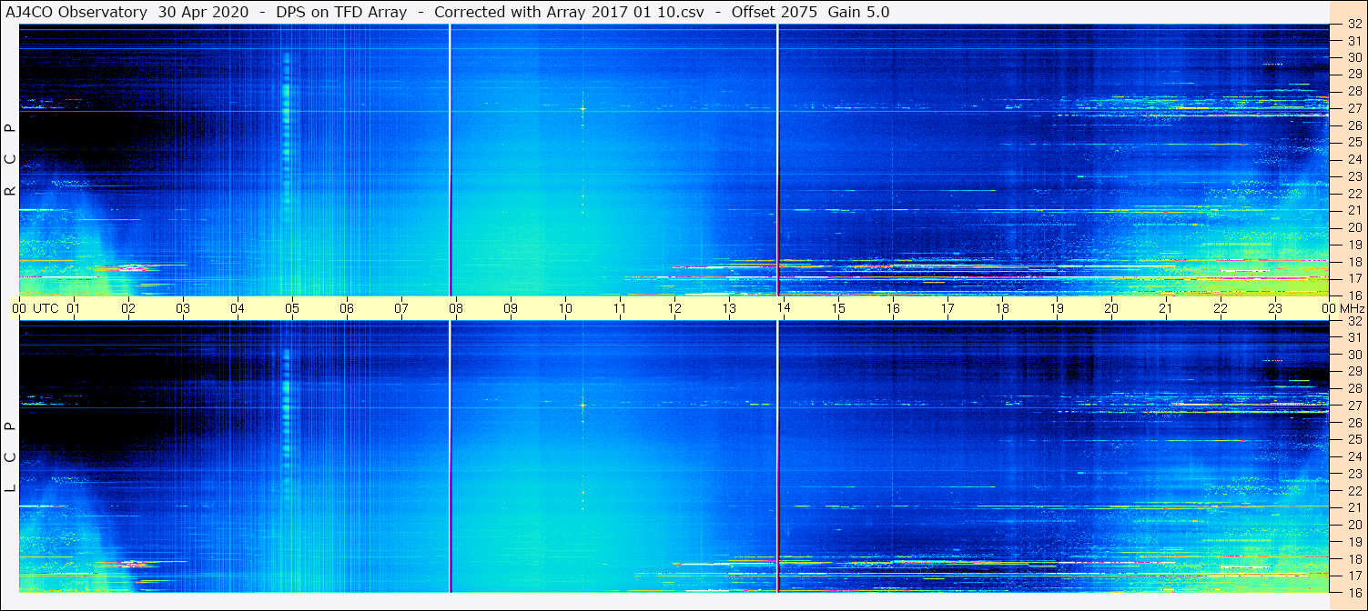Click the 32 MHz label of the LCP panel
The height and width of the screenshot is (611, 1368).
(1354, 321)
